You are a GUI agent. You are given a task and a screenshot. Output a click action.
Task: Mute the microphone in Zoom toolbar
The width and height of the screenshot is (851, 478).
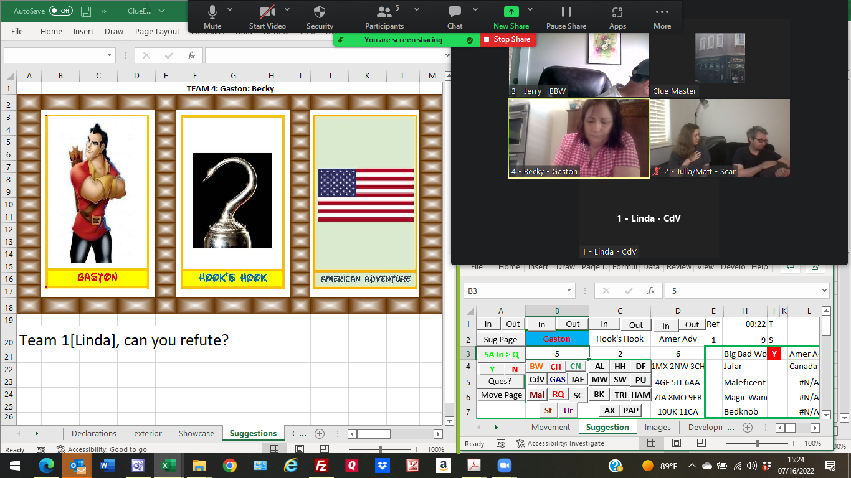coord(212,17)
